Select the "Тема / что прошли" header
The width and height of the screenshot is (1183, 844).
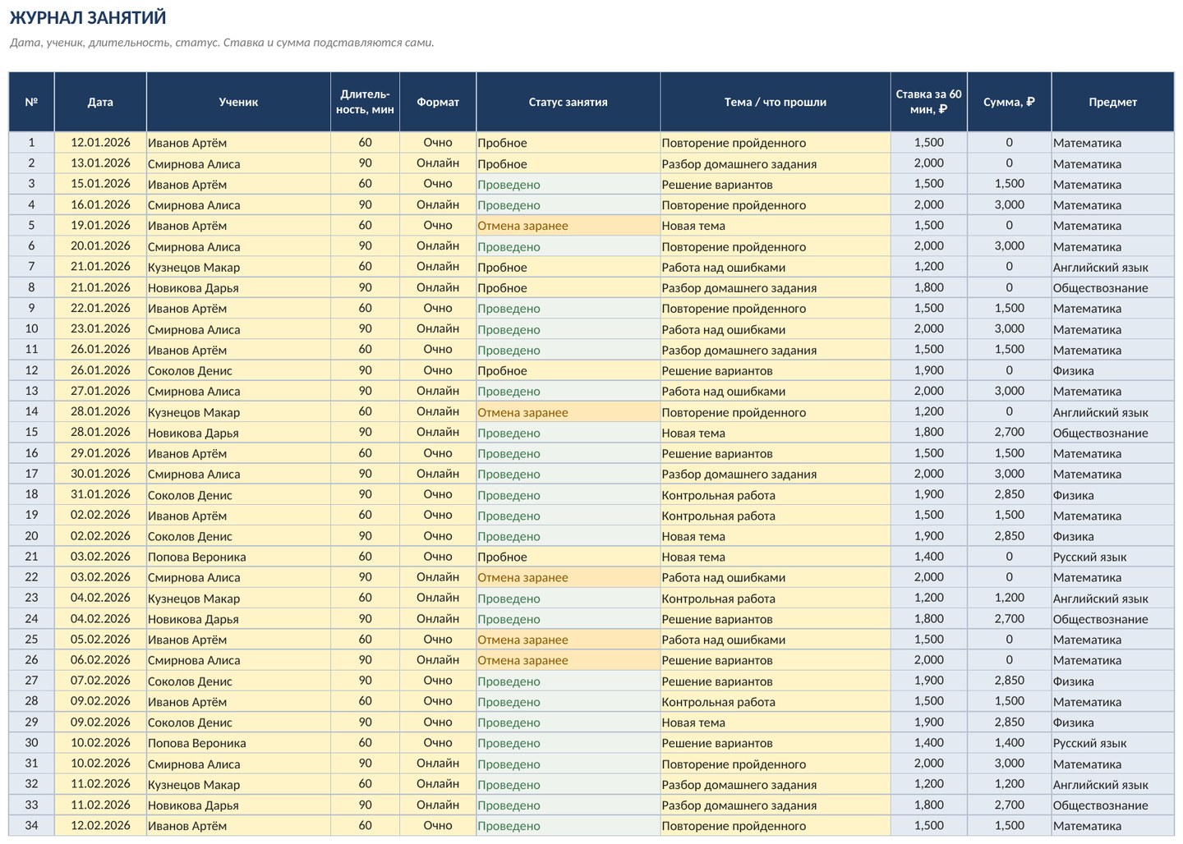776,102
